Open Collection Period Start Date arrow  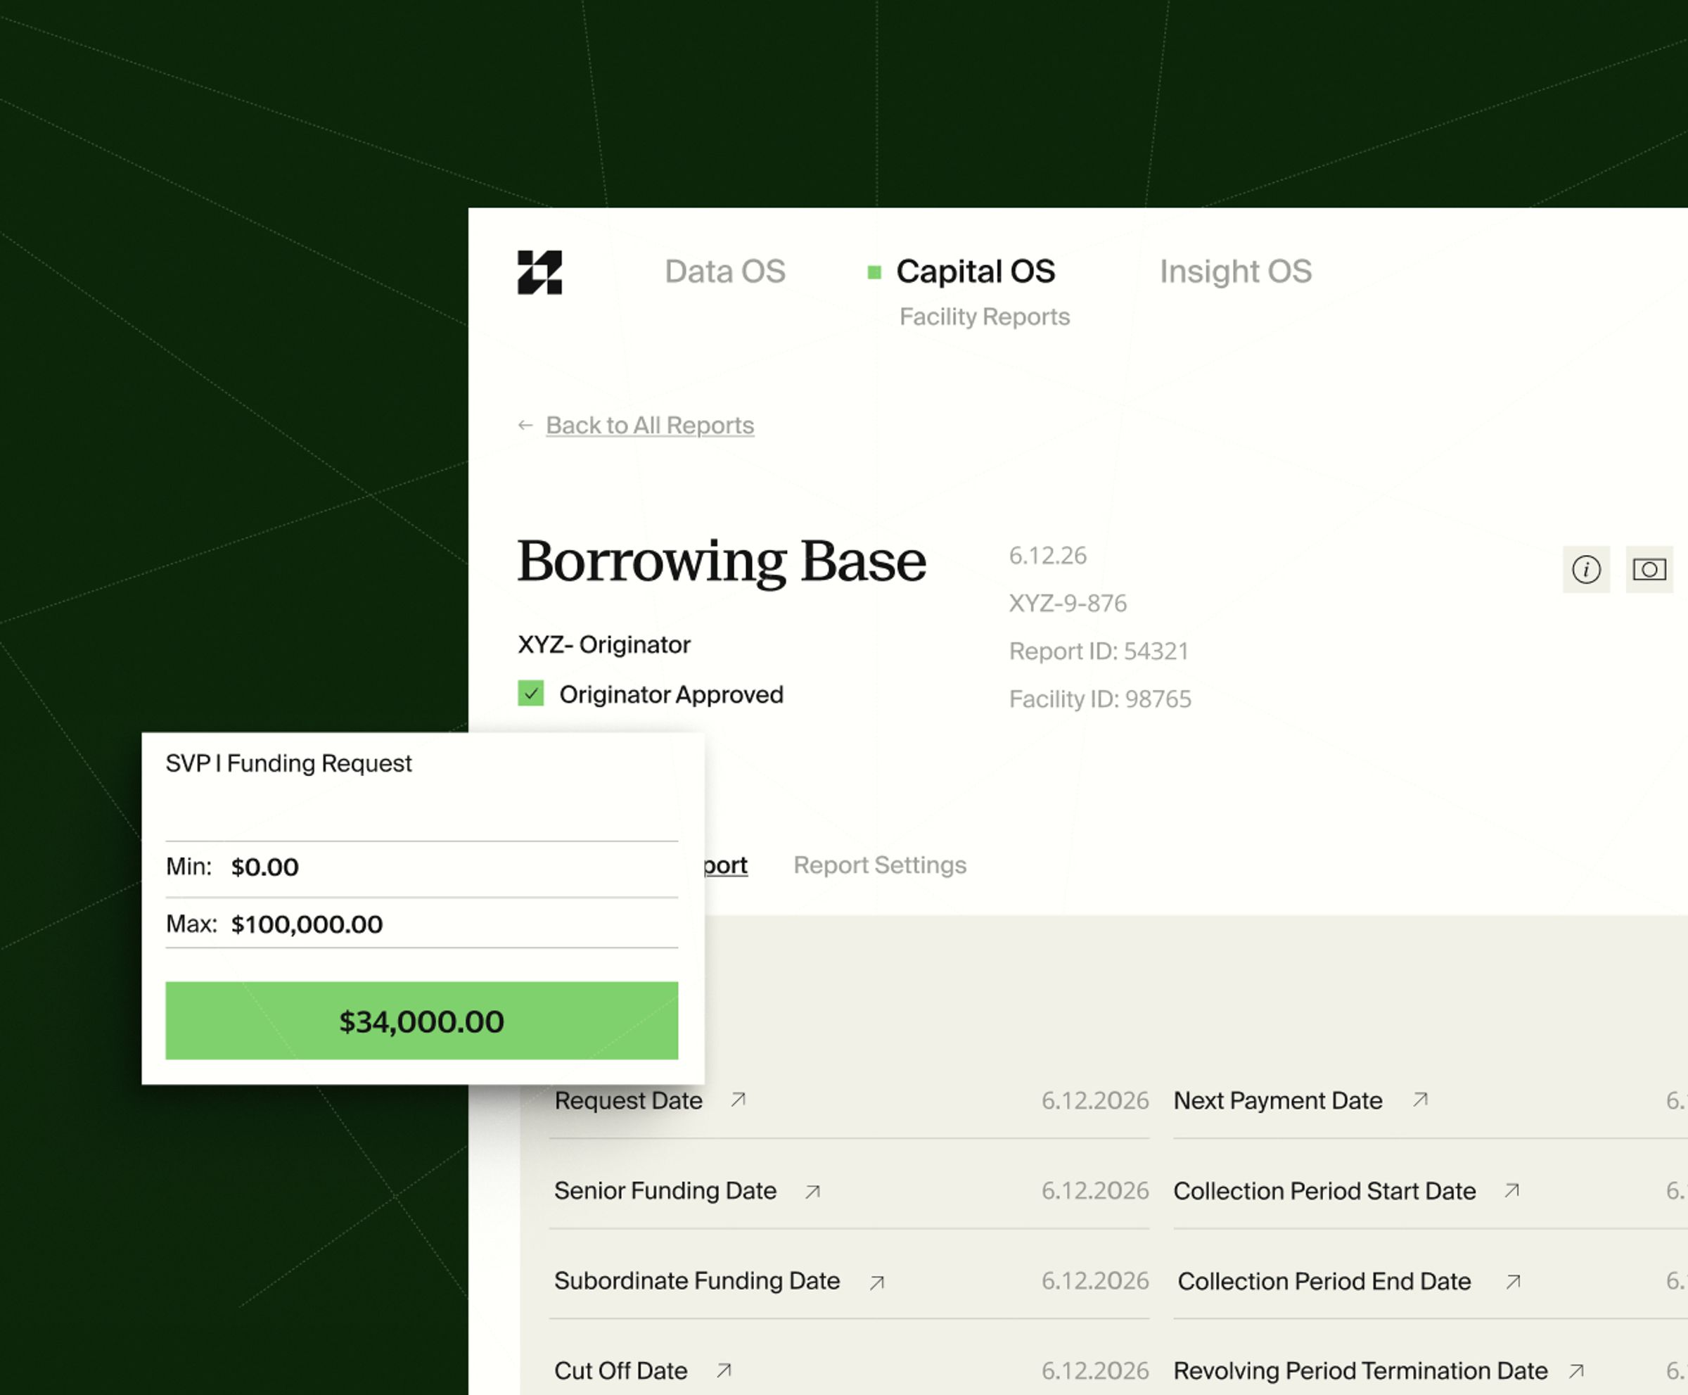(x=1512, y=1190)
